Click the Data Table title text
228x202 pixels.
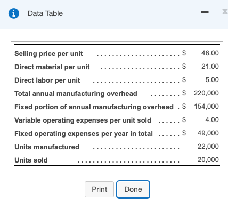(45, 13)
